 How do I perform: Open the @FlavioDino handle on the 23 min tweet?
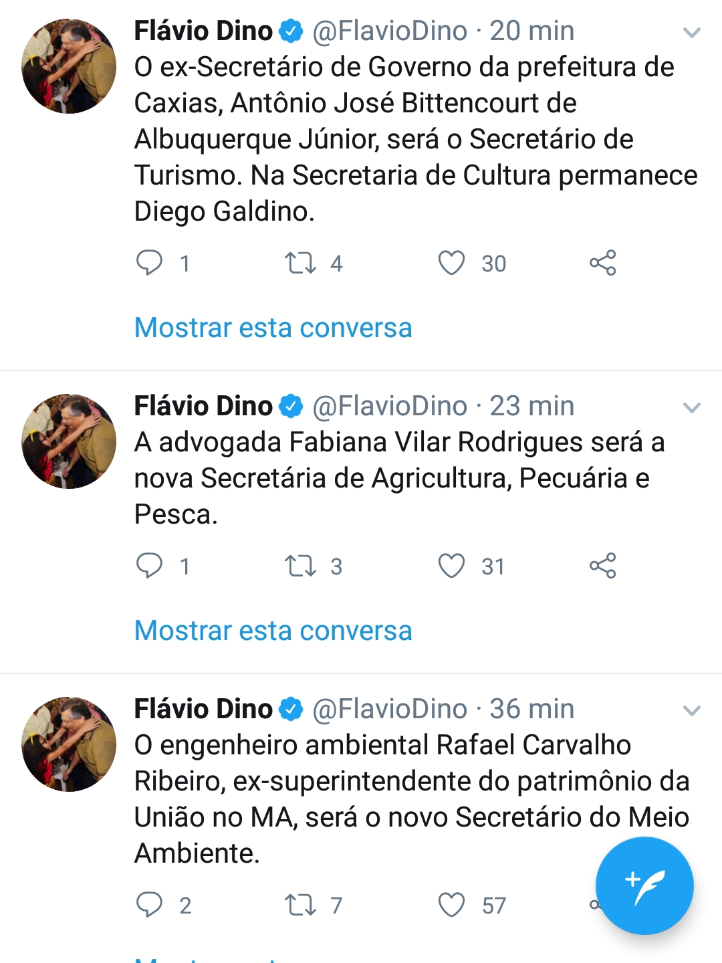[x=390, y=406]
